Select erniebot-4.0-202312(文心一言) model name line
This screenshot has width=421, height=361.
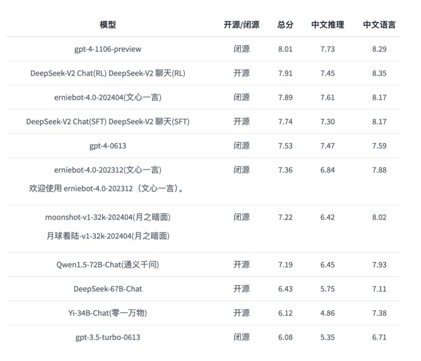(x=107, y=170)
